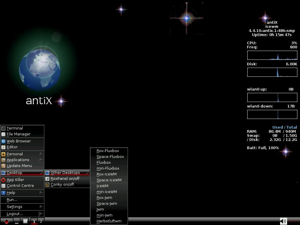Click the Personal menu icon
300x225 pixels.
click(x=3, y=154)
